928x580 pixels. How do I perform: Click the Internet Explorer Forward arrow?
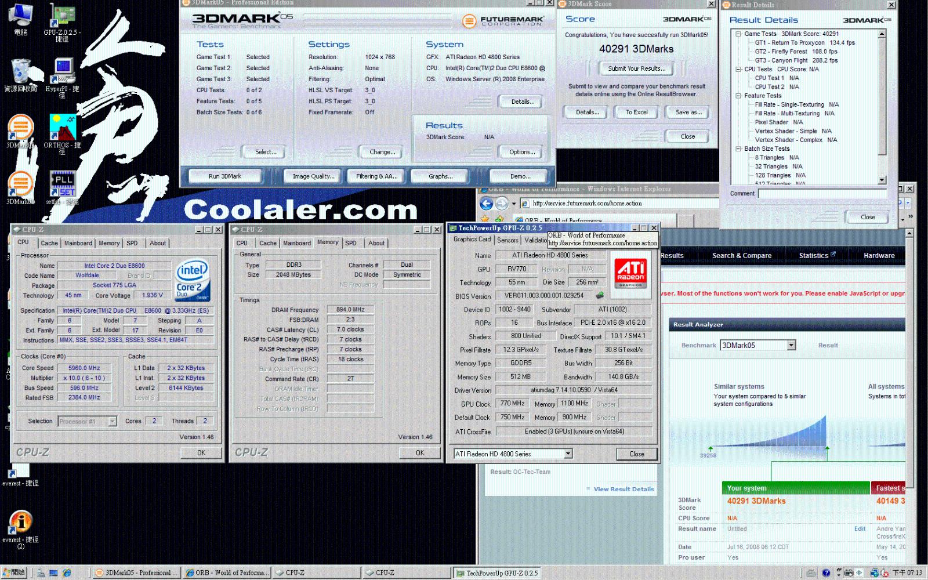pyautogui.click(x=502, y=204)
